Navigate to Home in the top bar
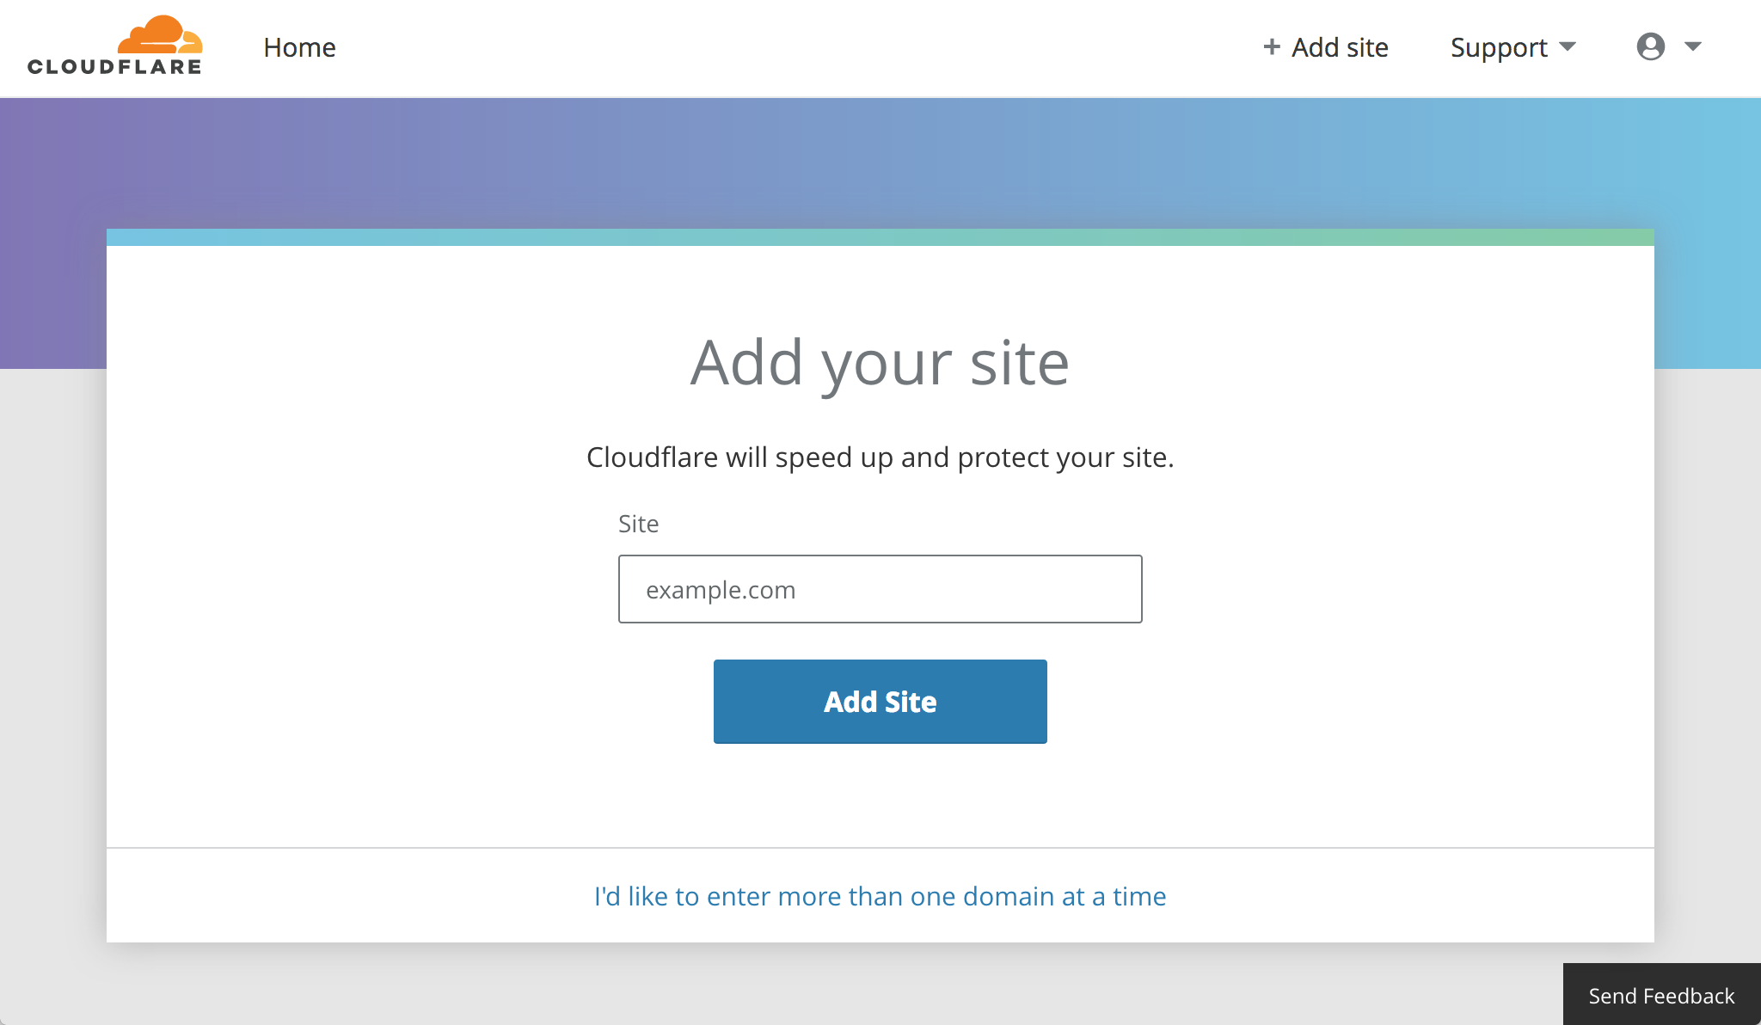 point(299,47)
